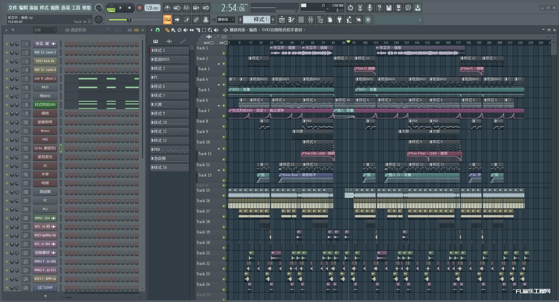Click the chain link icon in the toolbar
This screenshot has width=559, height=302.
pos(196,20)
